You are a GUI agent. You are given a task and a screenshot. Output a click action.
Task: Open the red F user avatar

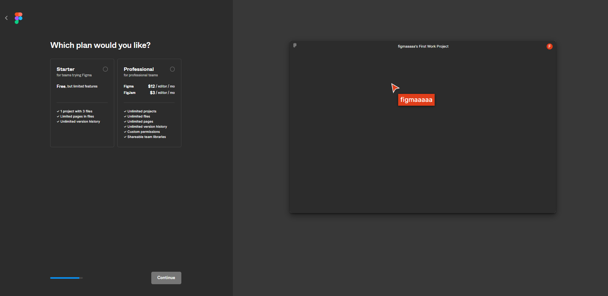click(x=549, y=46)
